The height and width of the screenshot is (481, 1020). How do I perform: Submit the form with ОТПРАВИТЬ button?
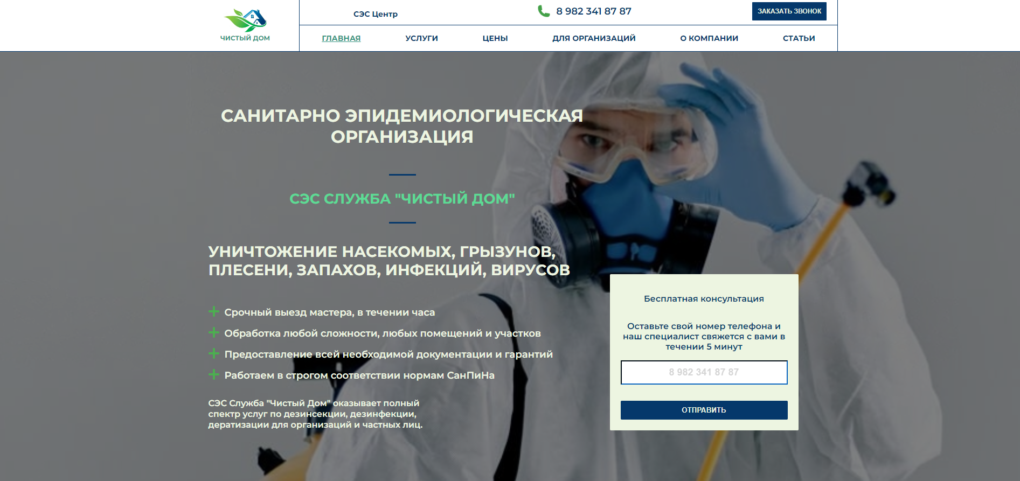tap(704, 410)
